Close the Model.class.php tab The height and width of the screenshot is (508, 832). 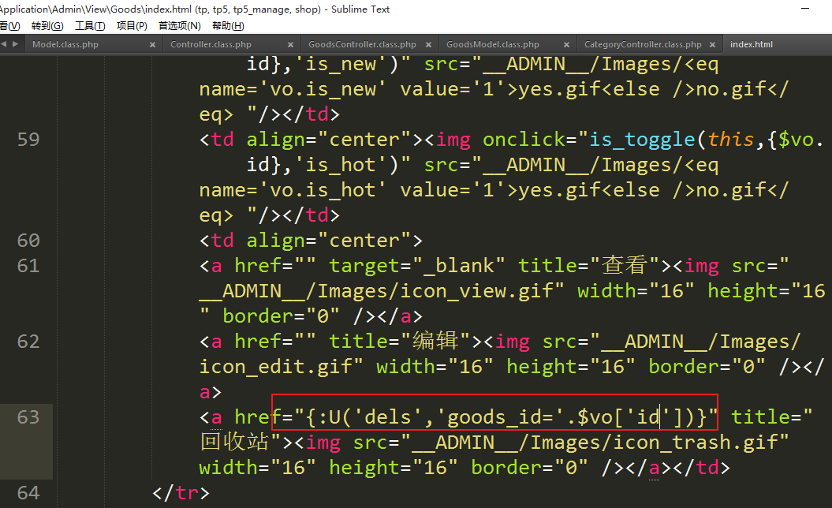153,45
